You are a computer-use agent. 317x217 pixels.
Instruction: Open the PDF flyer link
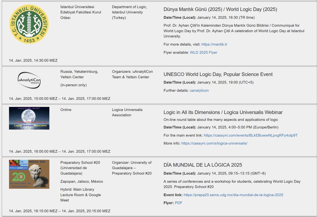click(179, 203)
